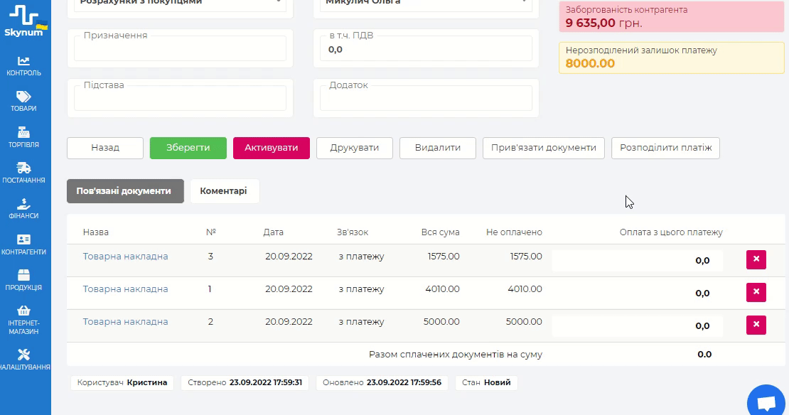Viewport: 789px width, 415px height.
Task: Remove linked invoice number 3
Action: [x=756, y=260]
